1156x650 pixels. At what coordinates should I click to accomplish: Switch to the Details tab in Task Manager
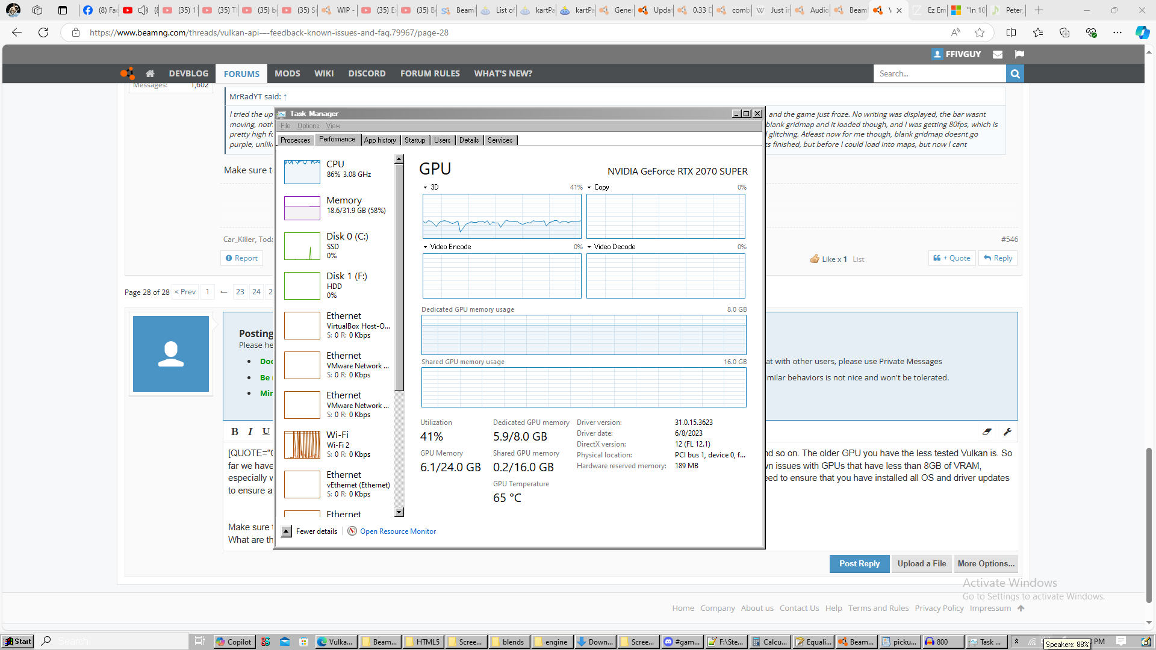tap(469, 140)
